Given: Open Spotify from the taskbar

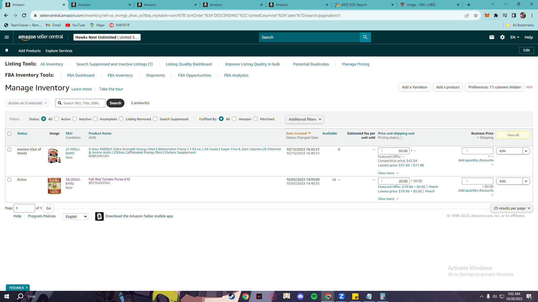Looking at the screenshot, I should tap(314, 296).
